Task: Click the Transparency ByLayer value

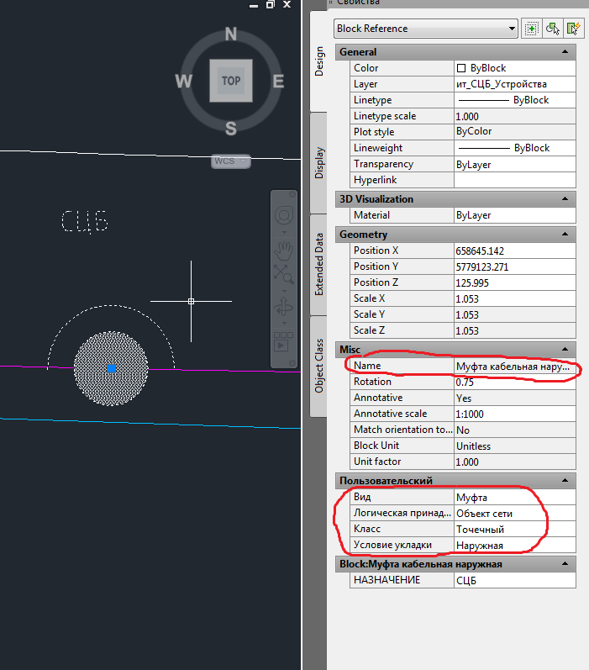Action: 515,164
